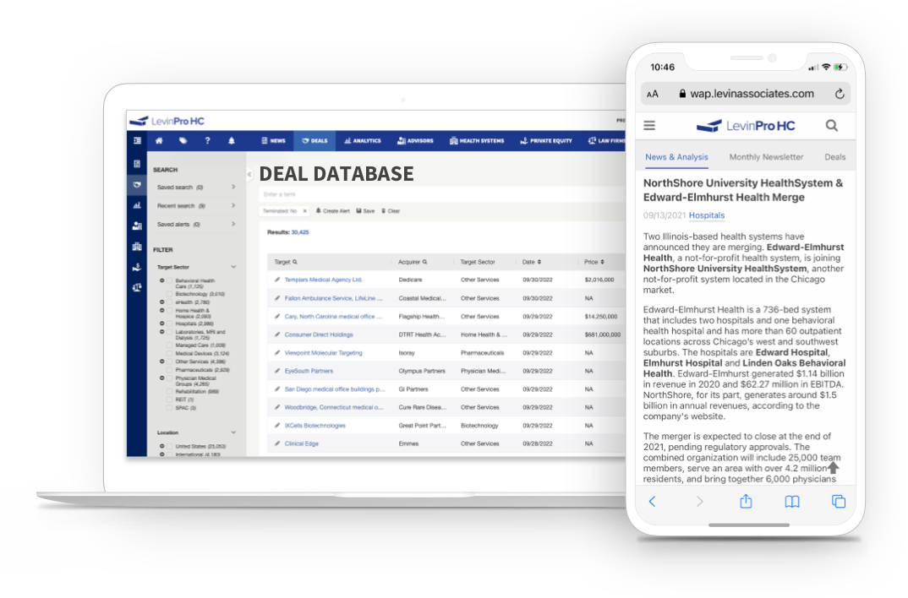Screen dimensions: 908x598
Task: Click the search magnifier next to Acquirer header
Action: 424,262
